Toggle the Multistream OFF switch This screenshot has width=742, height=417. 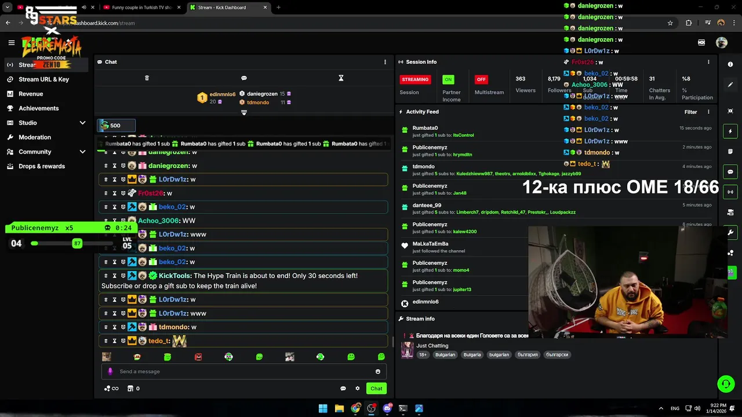(x=481, y=79)
